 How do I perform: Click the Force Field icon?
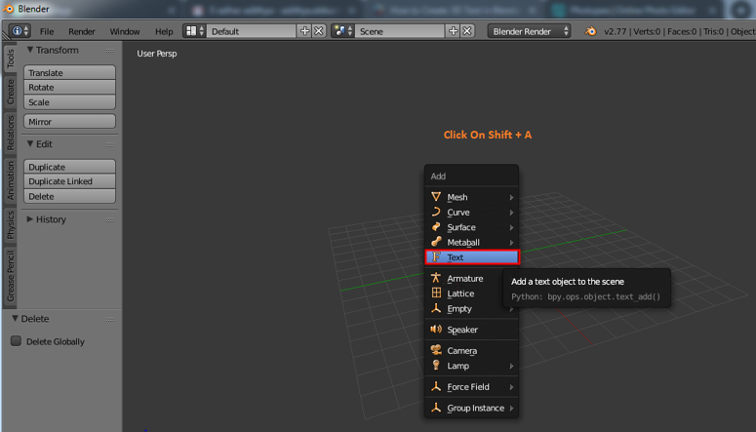click(x=436, y=386)
